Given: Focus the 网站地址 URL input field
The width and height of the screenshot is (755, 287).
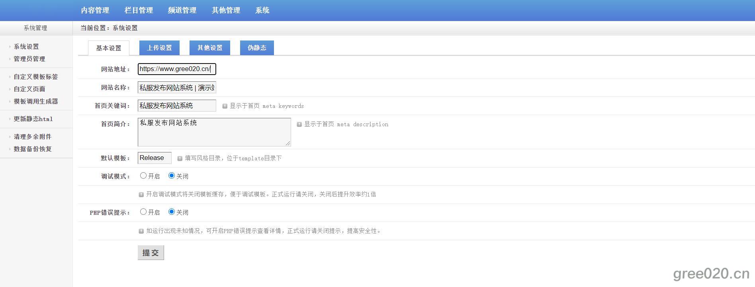Looking at the screenshot, I should pos(177,69).
